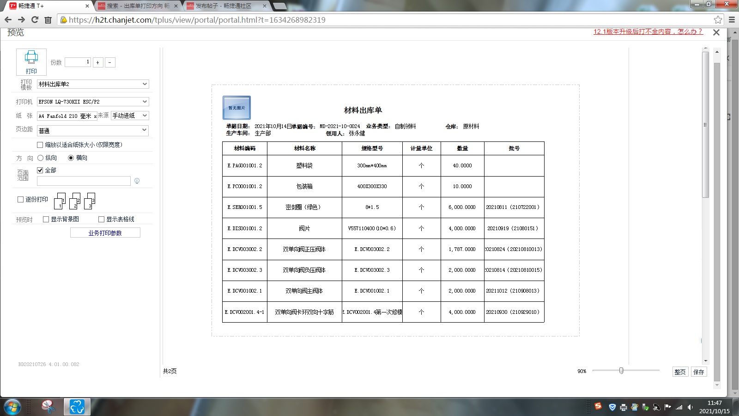This screenshot has height=416, width=739.
Task: Click the collate page-stack icon numbered 3
Action: [x=90, y=201]
